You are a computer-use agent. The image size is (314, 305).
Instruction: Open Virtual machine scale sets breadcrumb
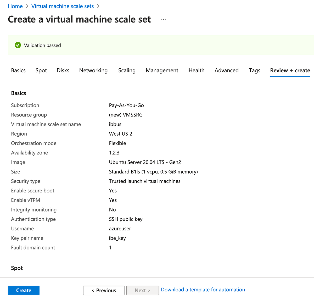point(62,6)
